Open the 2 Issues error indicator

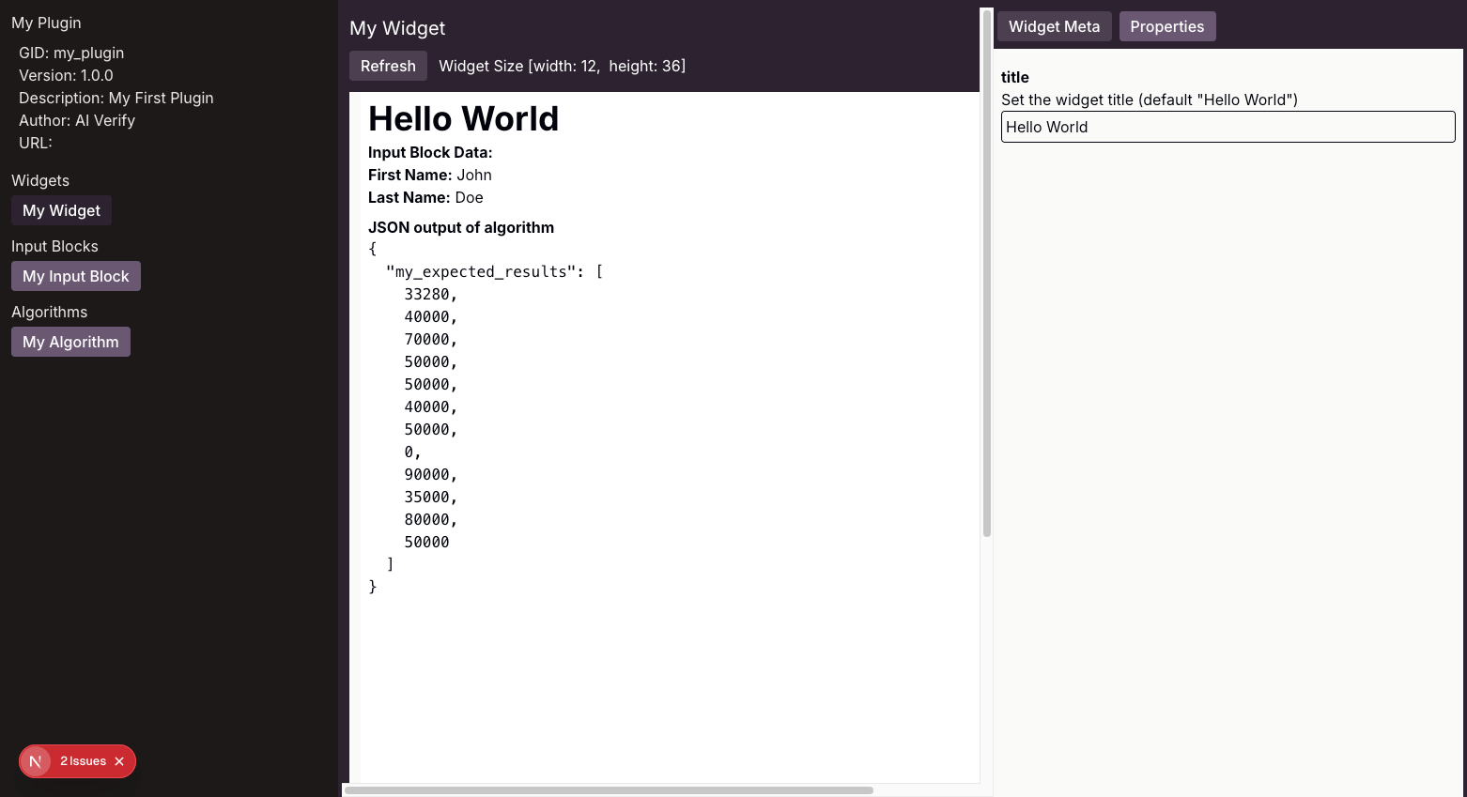click(x=83, y=761)
